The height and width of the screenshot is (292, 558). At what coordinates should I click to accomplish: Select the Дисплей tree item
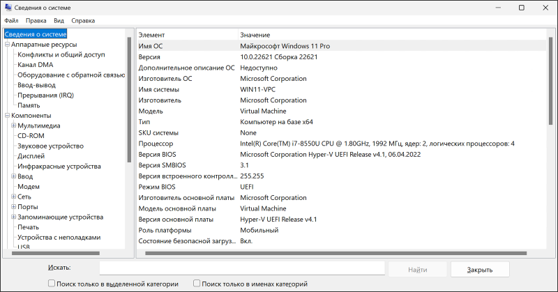(x=31, y=156)
